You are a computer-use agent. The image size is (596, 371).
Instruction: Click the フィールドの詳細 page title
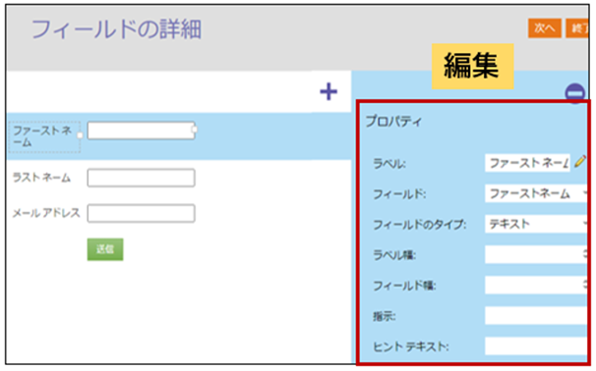(116, 29)
